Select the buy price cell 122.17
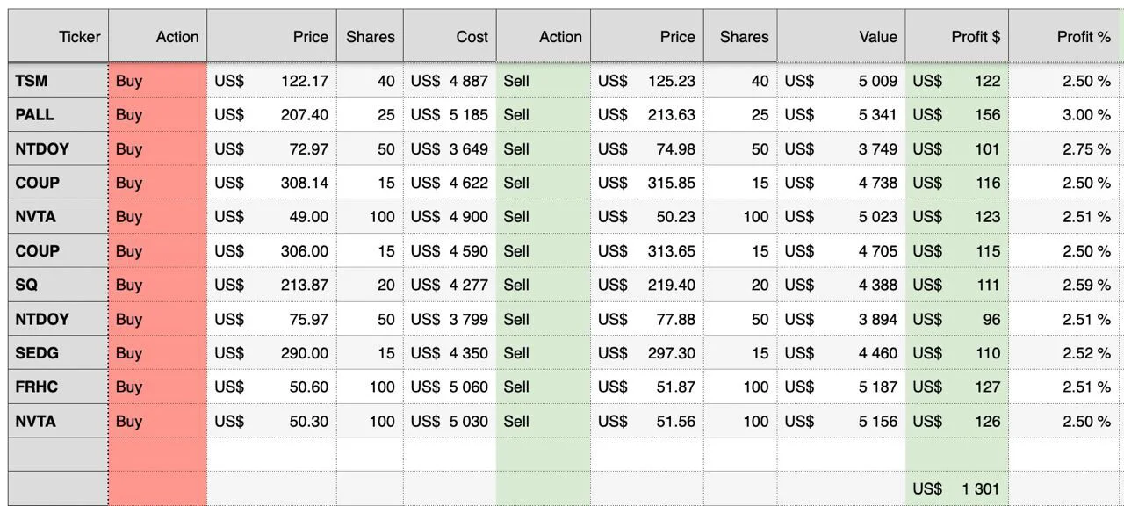The height and width of the screenshot is (506, 1124). point(271,81)
